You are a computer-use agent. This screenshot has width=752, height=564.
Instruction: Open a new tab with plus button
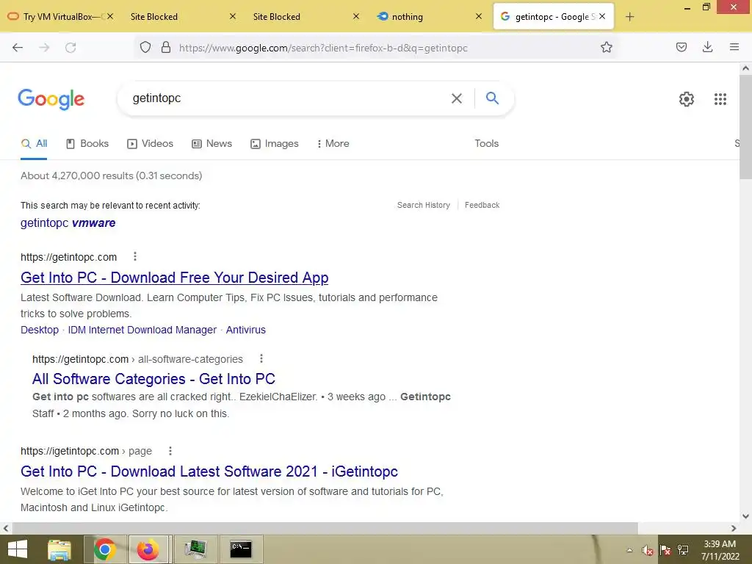[x=629, y=17]
